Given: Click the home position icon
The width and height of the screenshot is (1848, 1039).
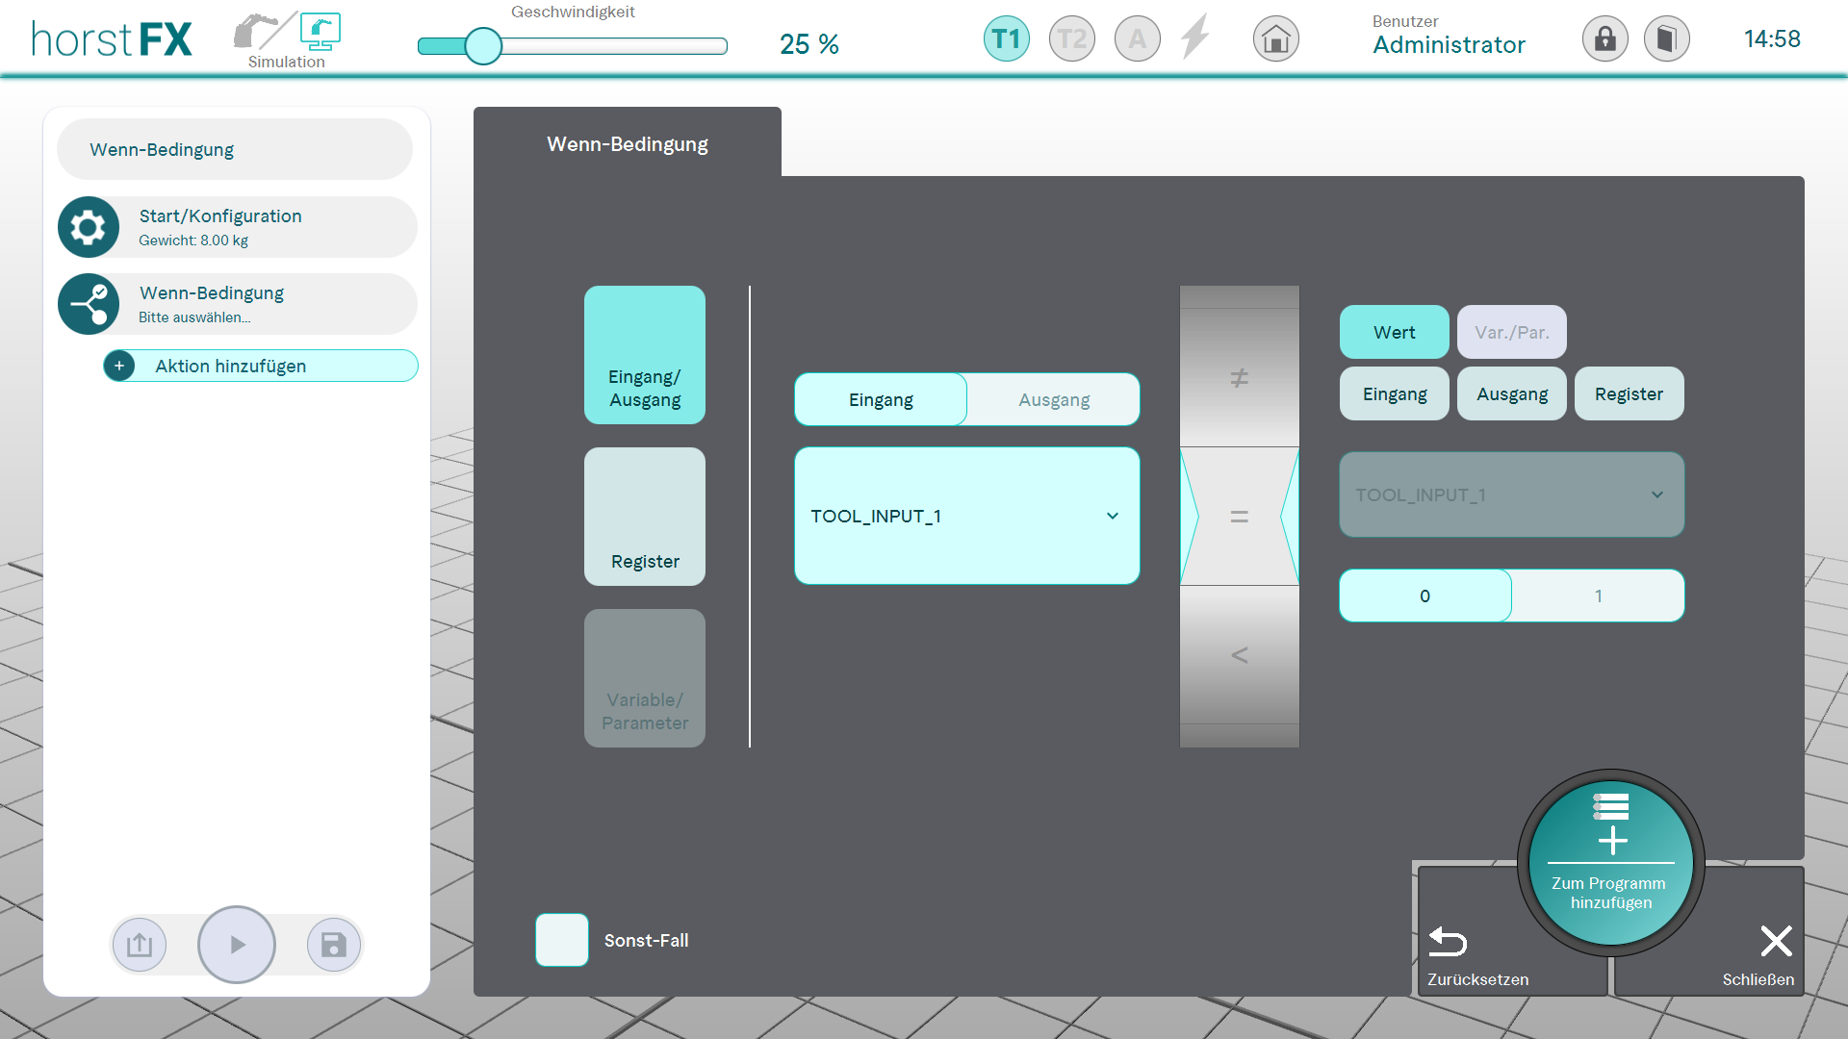Looking at the screenshot, I should [x=1275, y=39].
